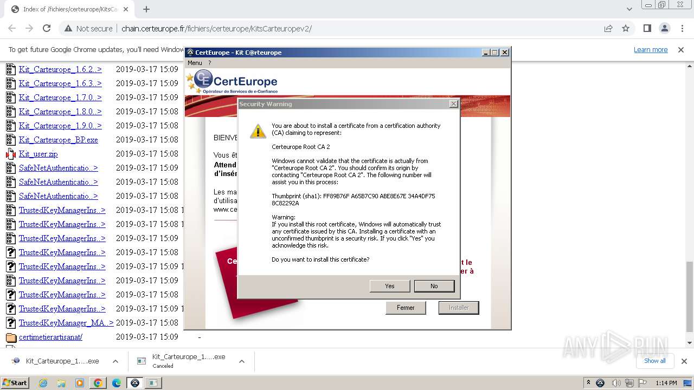
Task: Open the Kit_Carteurope_BP.exe link
Action: point(59,140)
